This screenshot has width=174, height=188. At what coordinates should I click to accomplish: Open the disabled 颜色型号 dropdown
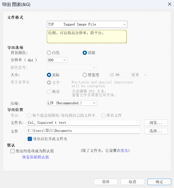click(x=72, y=68)
